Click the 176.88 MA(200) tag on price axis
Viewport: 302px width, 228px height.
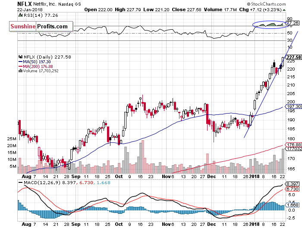(294, 145)
